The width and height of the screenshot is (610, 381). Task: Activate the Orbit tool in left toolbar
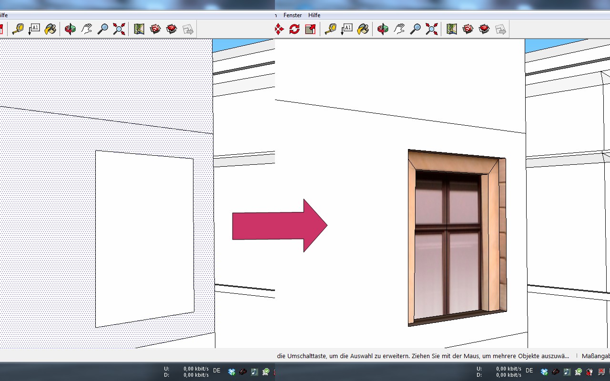coord(70,29)
